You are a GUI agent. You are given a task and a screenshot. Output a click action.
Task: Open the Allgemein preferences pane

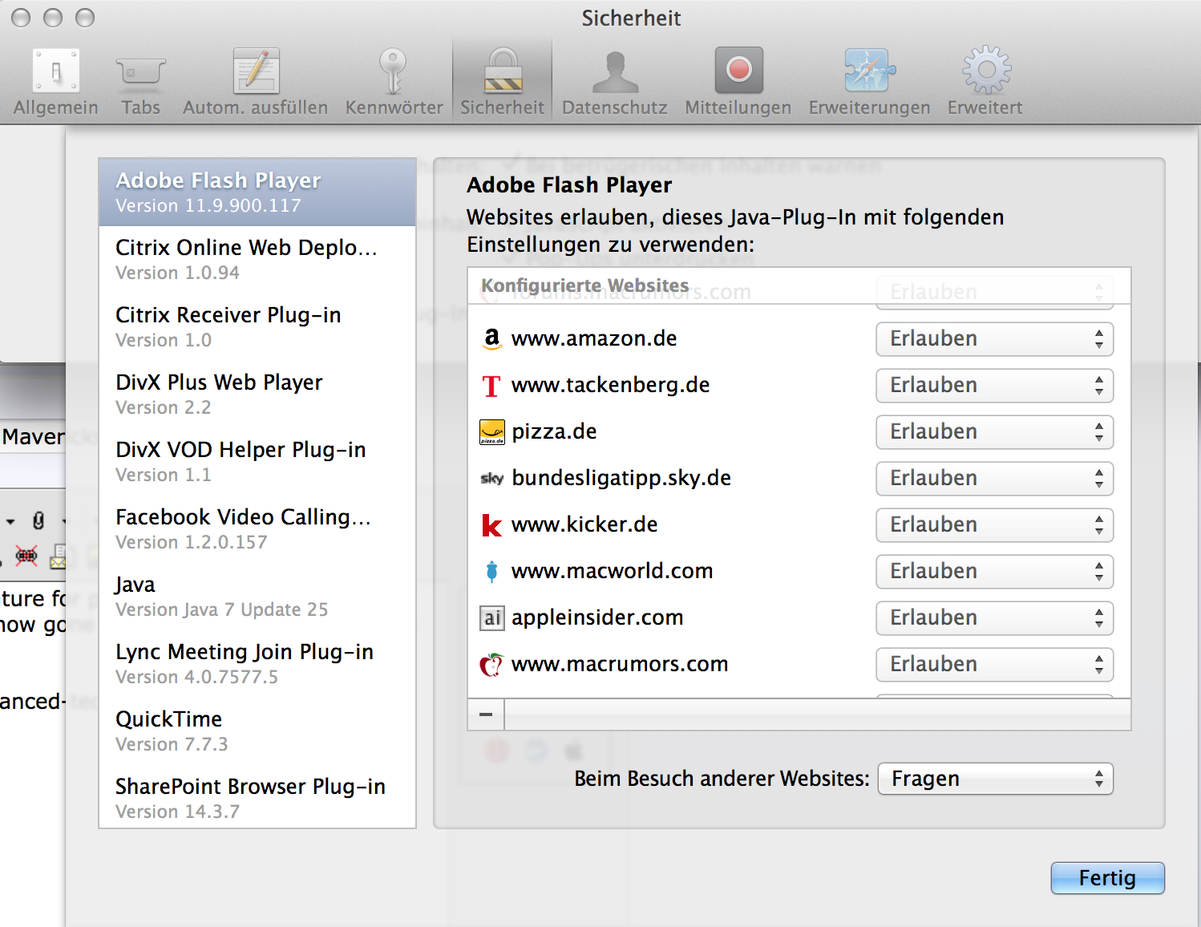point(55,82)
